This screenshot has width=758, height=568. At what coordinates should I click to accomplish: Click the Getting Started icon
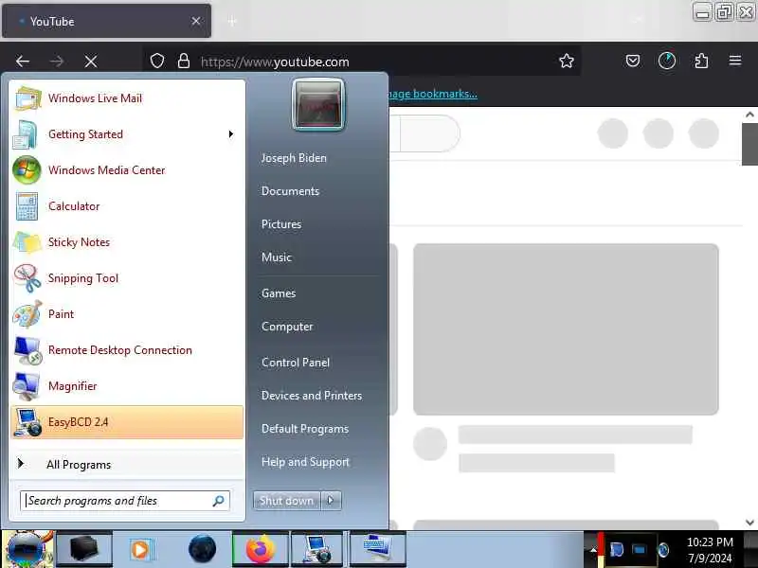[26, 134]
